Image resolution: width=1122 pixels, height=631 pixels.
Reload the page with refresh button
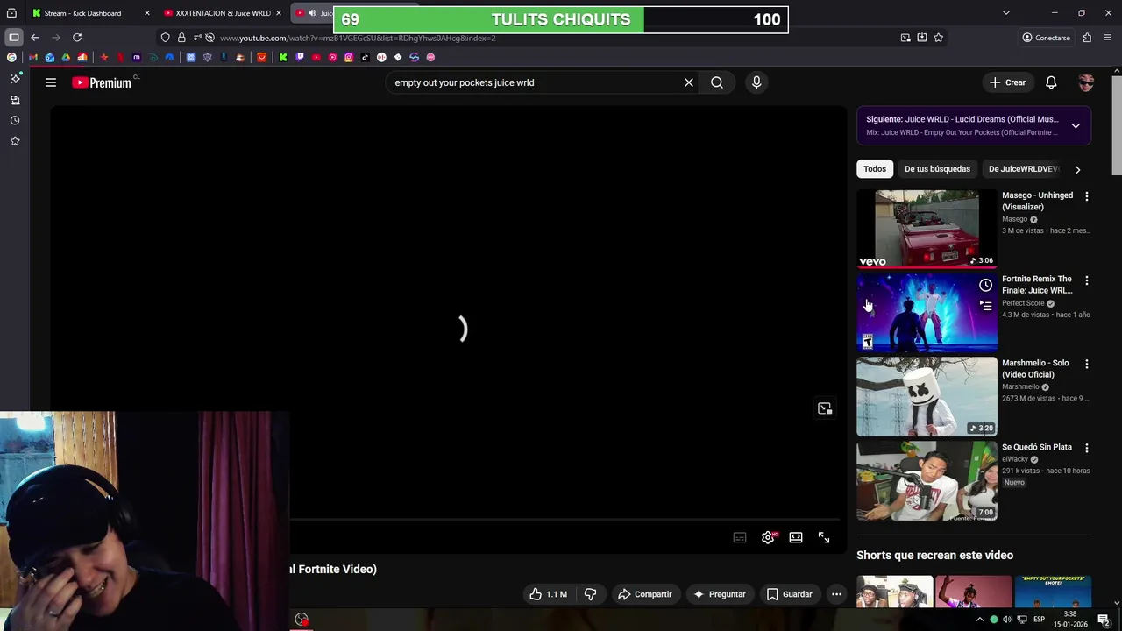click(77, 38)
